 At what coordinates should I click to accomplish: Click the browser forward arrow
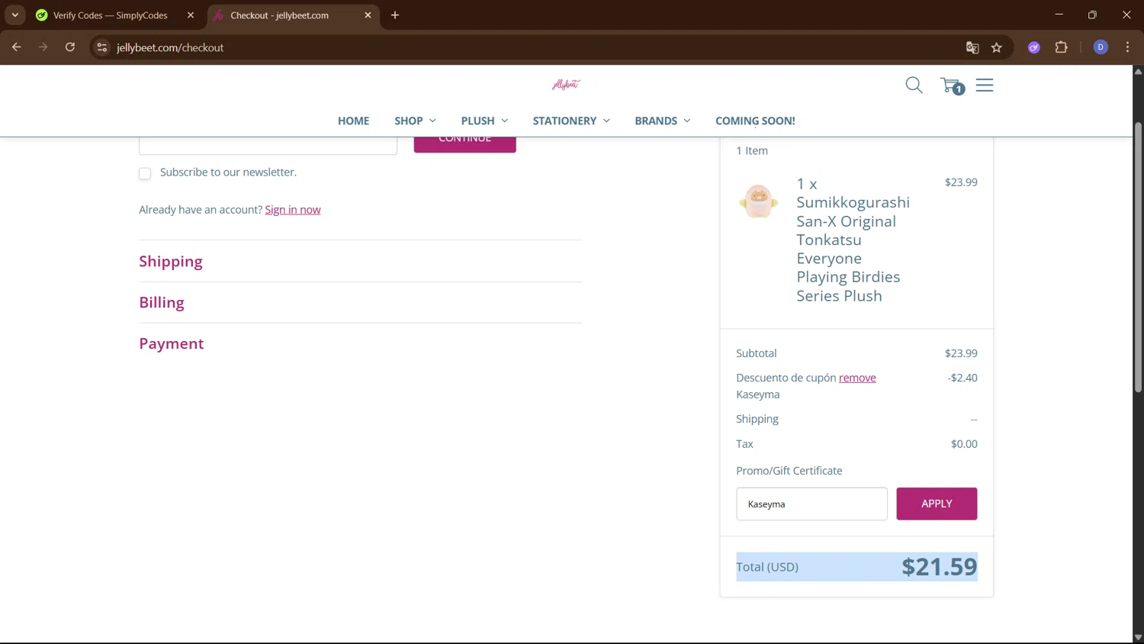tap(43, 47)
